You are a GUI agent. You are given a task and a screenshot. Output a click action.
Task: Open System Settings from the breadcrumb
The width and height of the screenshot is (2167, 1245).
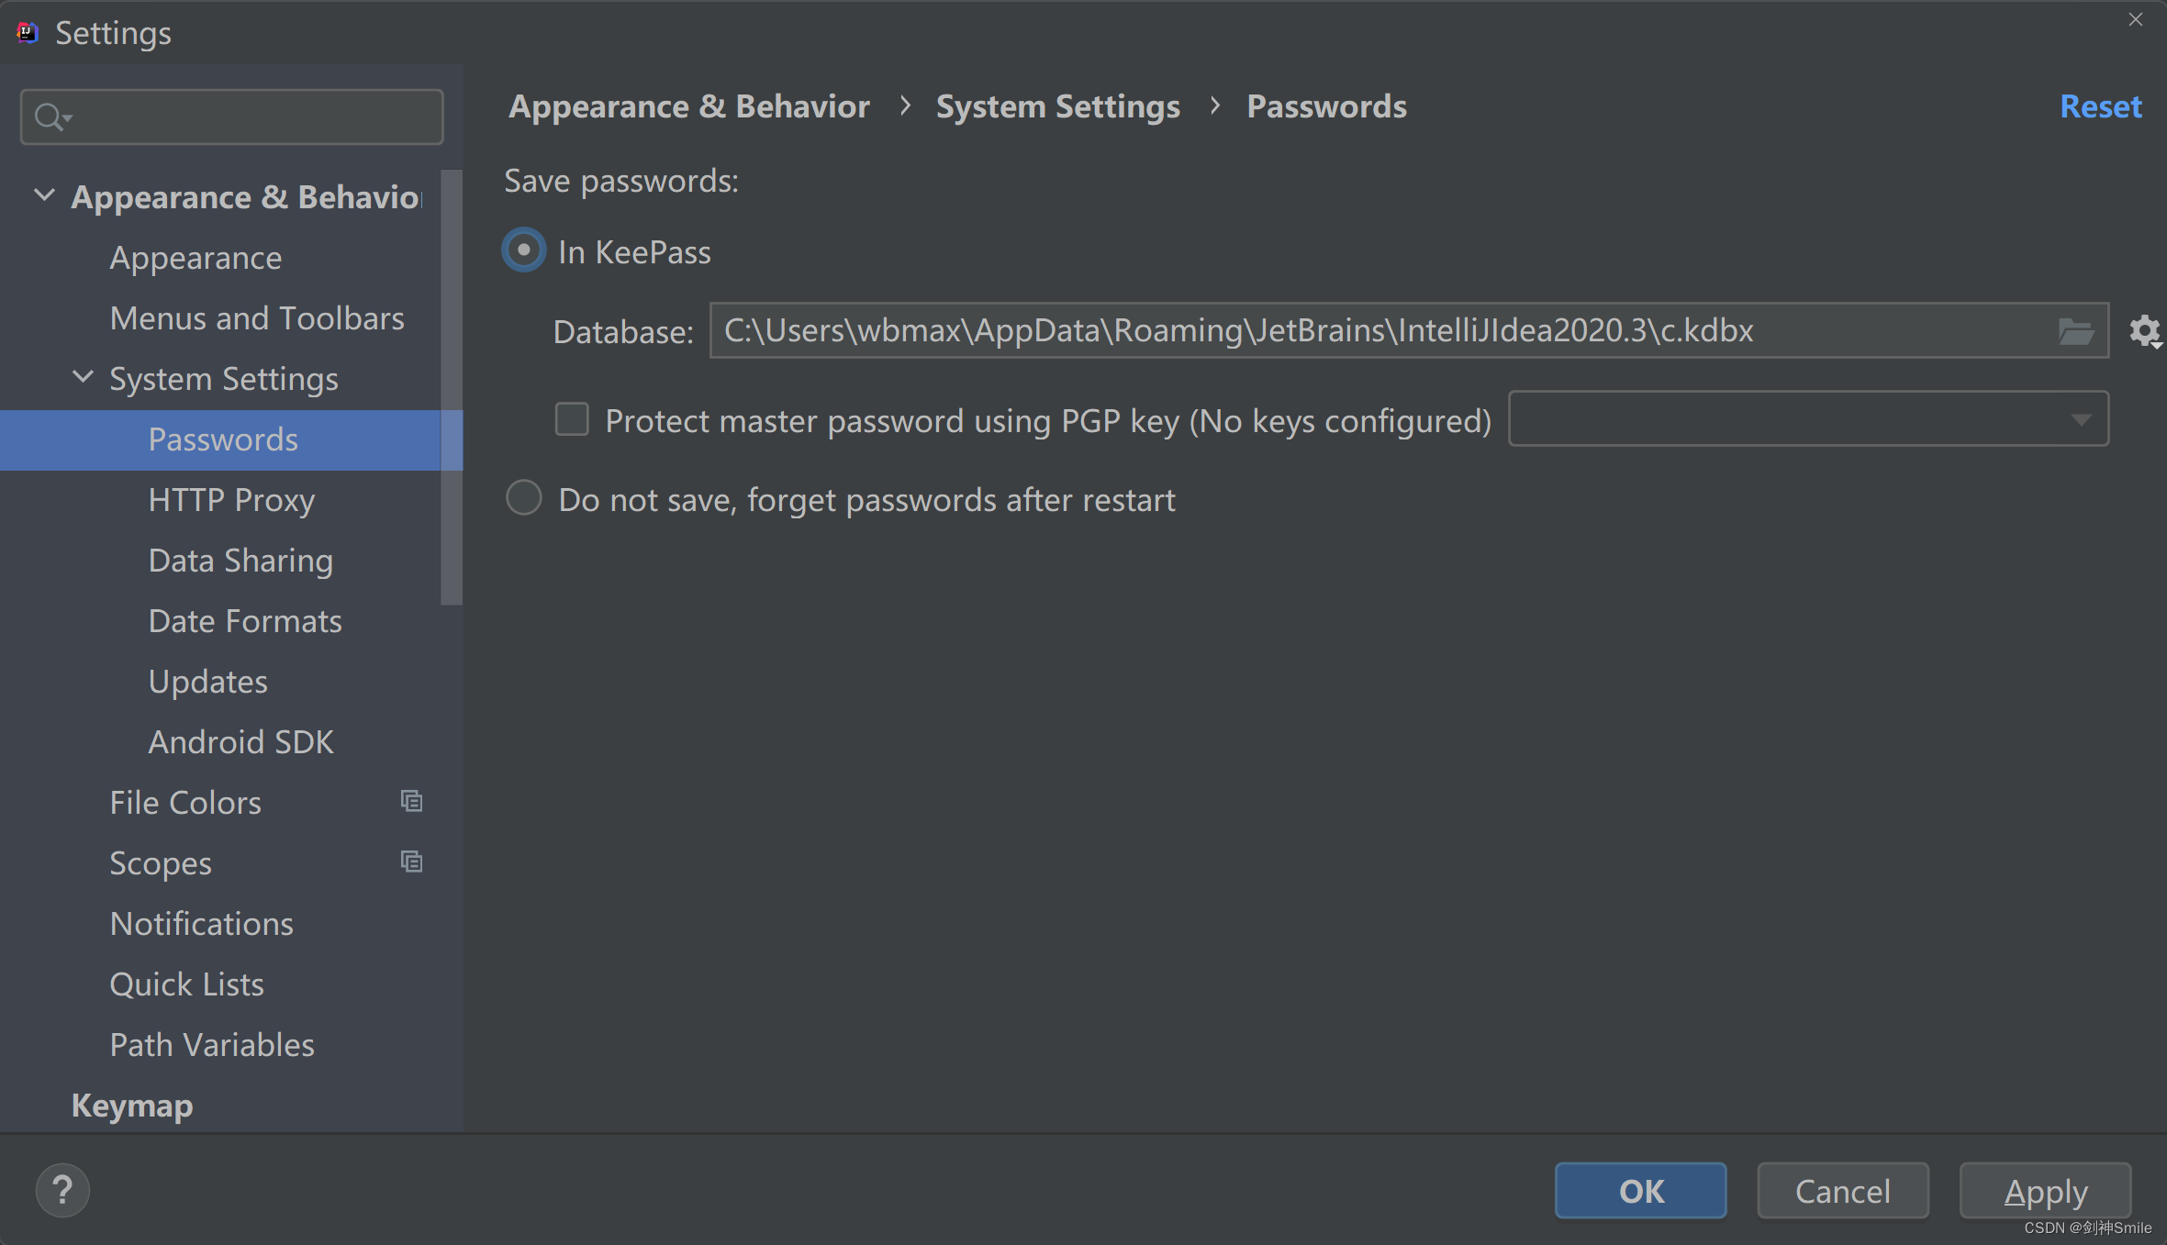(1057, 106)
